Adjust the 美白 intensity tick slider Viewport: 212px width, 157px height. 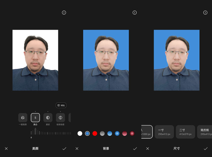51,132
